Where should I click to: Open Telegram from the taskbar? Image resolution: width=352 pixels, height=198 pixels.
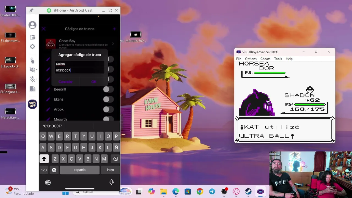point(212,192)
